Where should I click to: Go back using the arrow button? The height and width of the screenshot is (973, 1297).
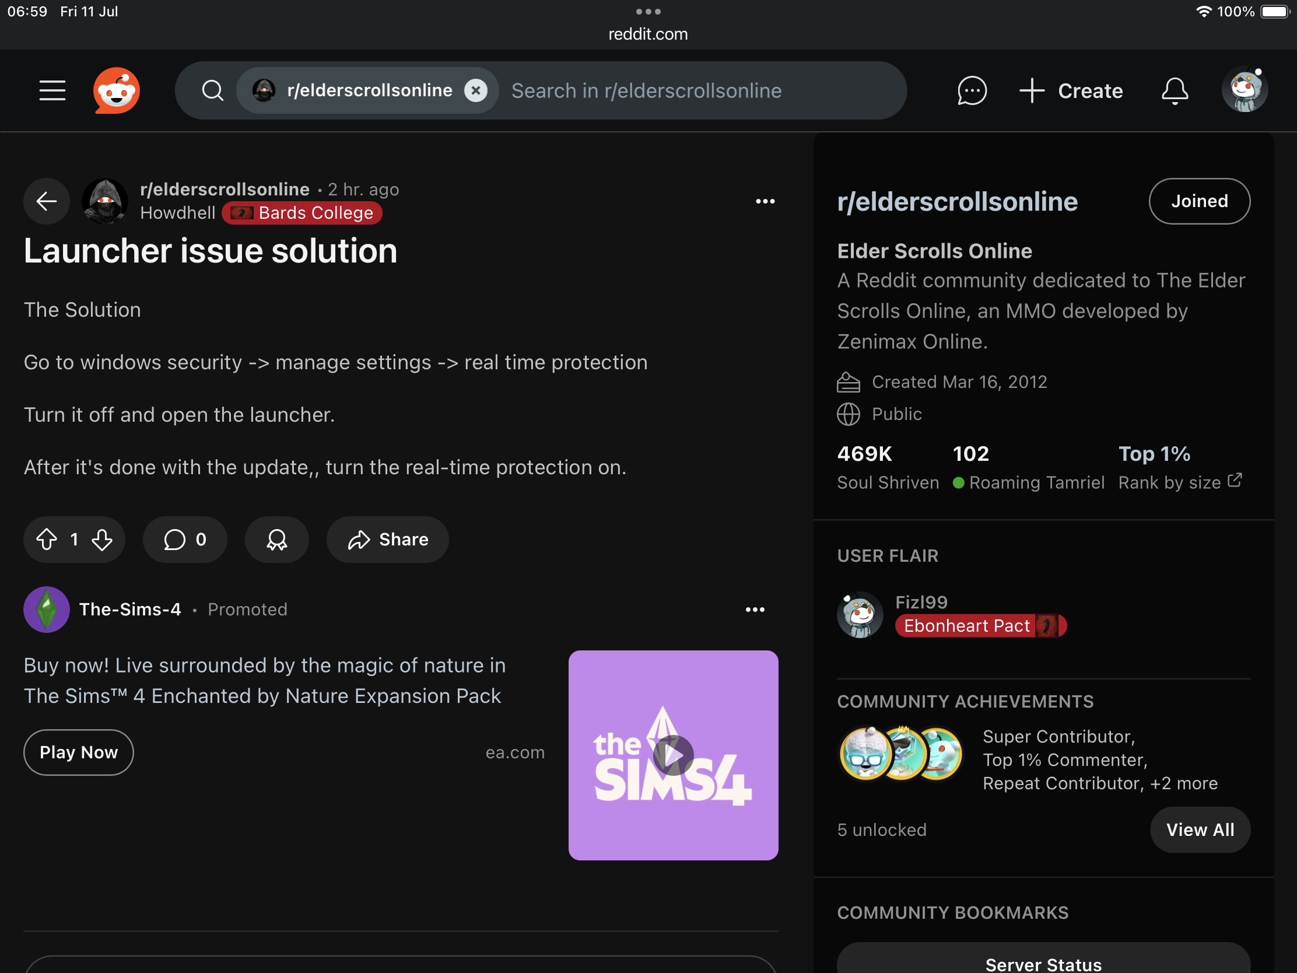coord(46,201)
